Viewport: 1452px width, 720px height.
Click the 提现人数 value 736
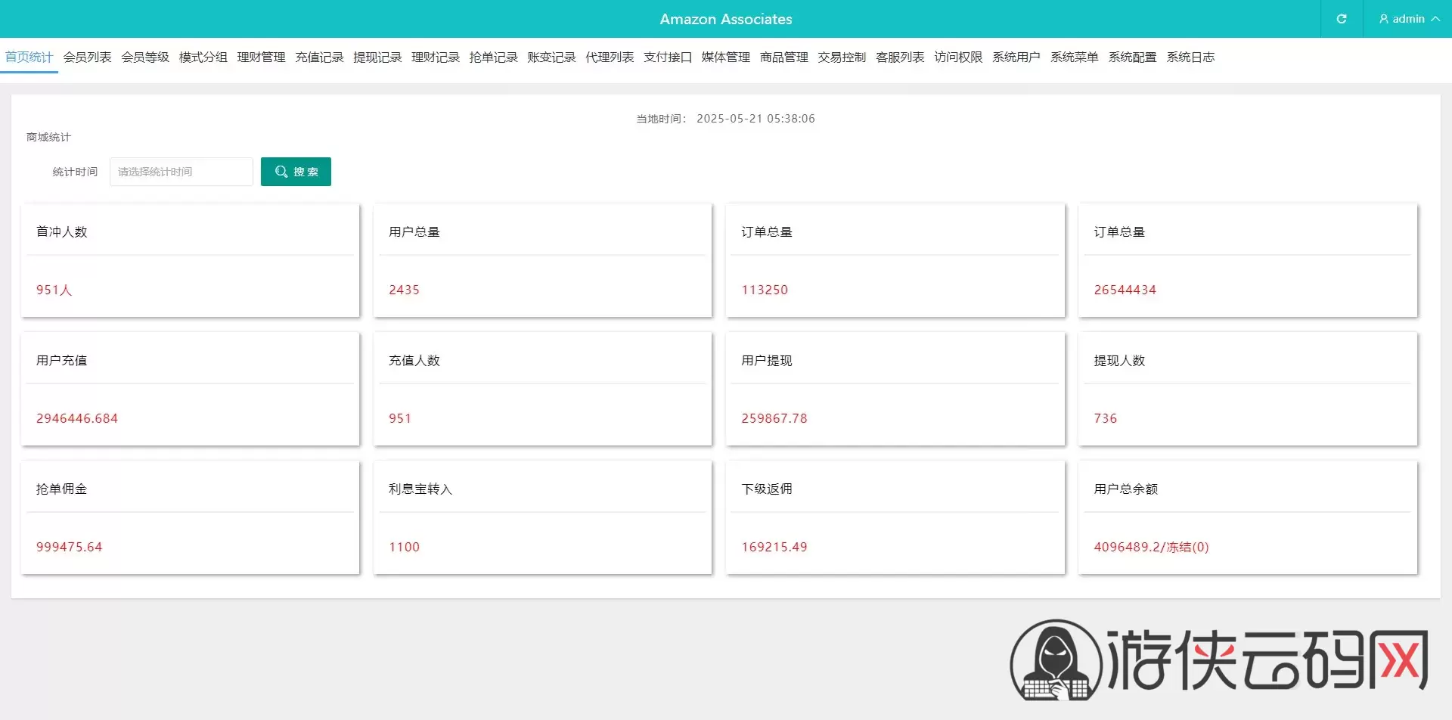pos(1105,418)
